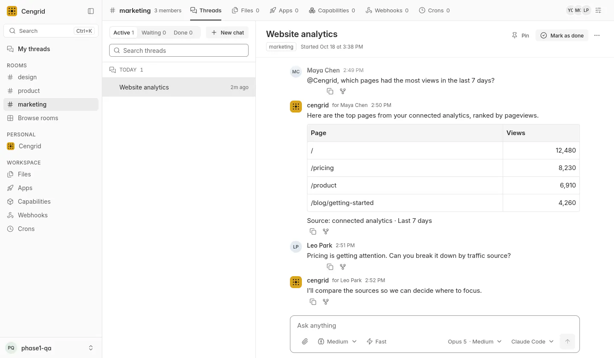Open room settings sliders icon

tap(598, 10)
